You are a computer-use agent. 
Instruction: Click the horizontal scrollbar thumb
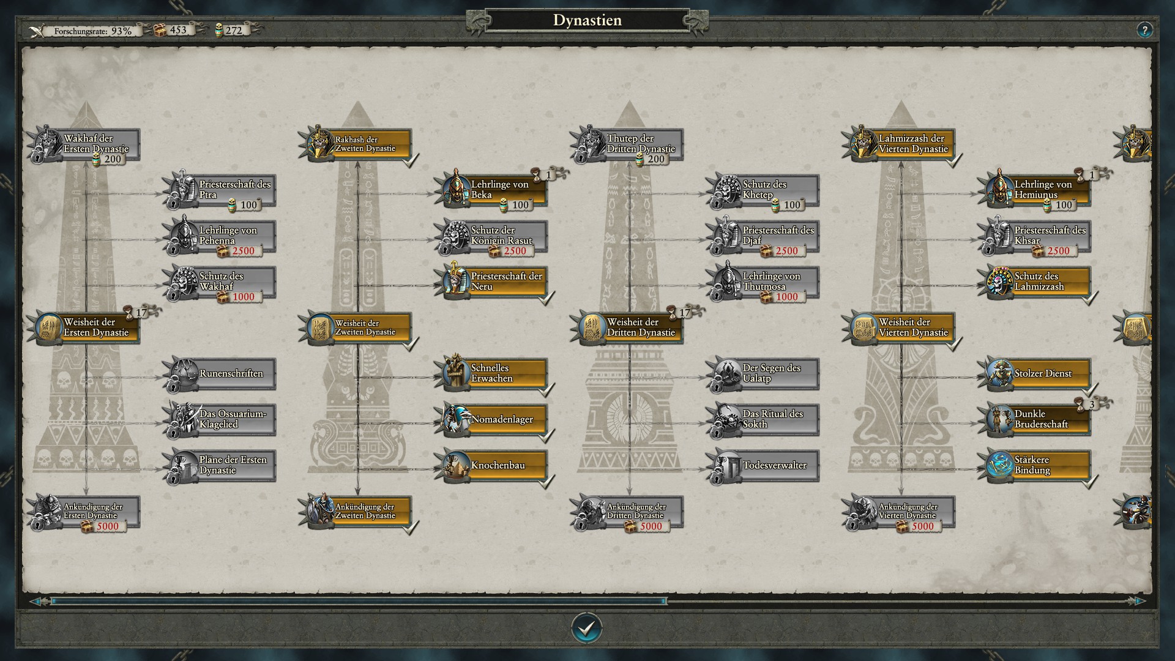point(359,602)
